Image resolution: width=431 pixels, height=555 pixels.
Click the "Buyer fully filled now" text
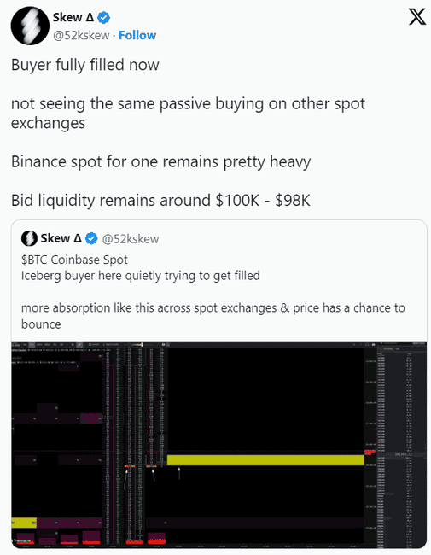pos(85,65)
